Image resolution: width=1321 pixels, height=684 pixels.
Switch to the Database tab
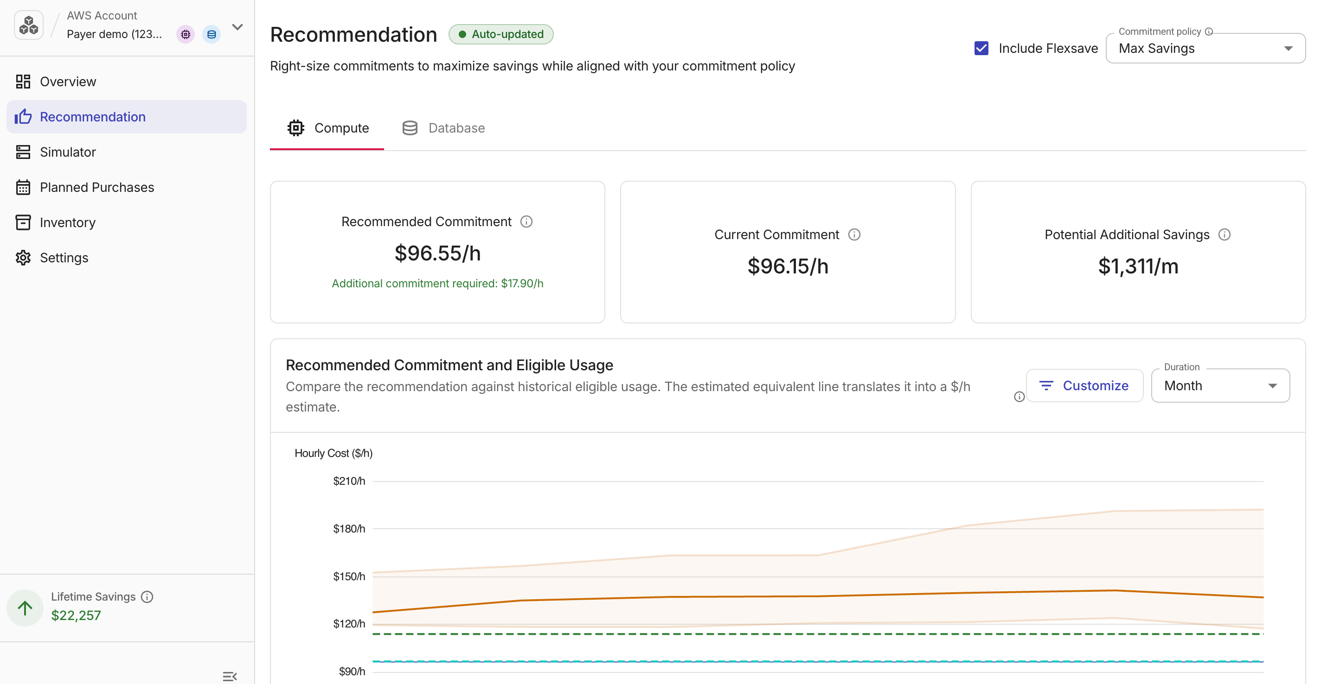point(442,127)
